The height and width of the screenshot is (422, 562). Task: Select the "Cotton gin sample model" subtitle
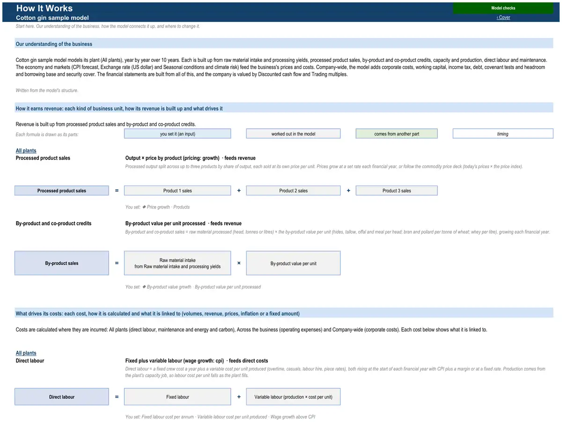point(52,18)
